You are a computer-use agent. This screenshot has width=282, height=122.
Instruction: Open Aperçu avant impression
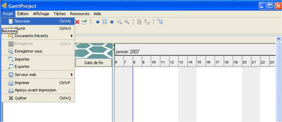tap(38, 90)
